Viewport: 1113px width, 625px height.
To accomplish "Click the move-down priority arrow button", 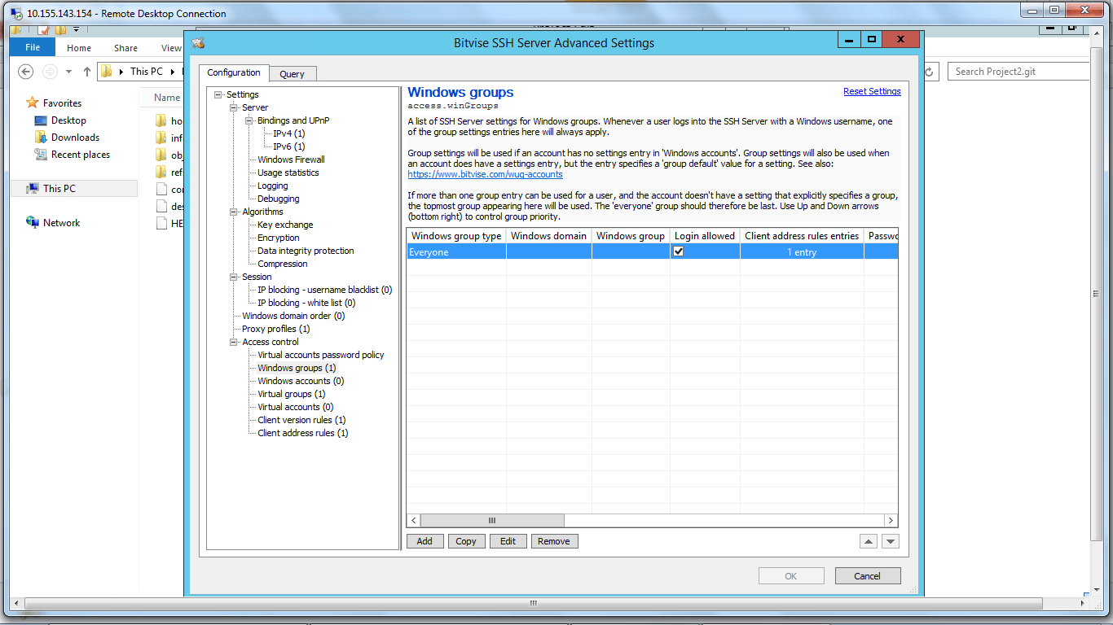I will point(890,541).
